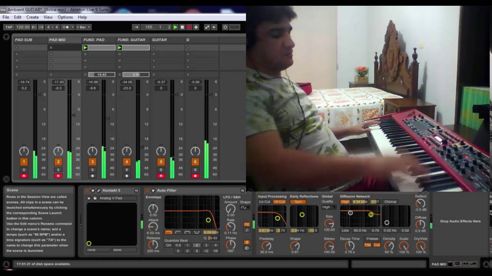Show the browser with the triangle button

[6, 37]
